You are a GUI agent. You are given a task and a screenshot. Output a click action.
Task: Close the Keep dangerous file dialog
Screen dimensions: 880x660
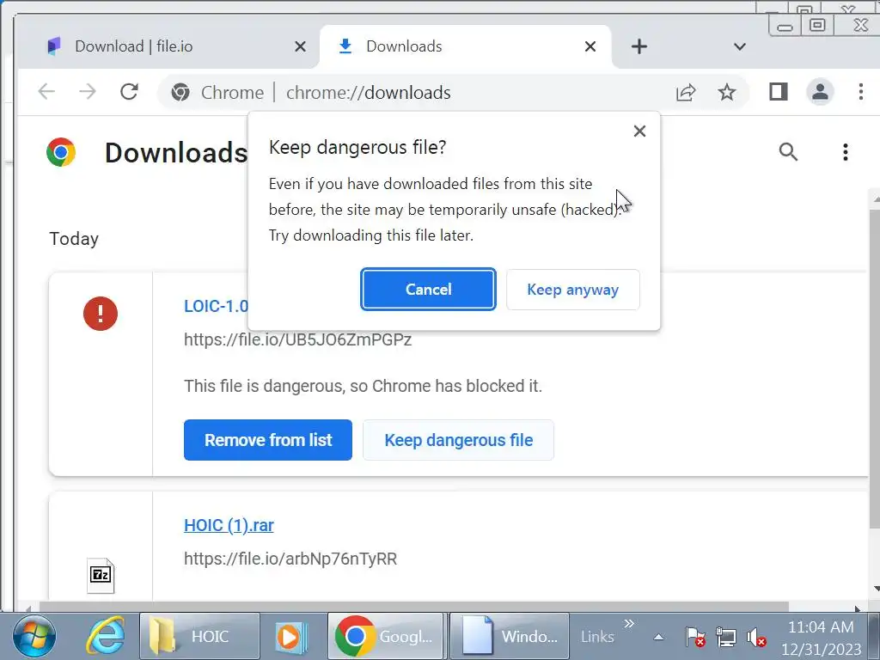tap(639, 131)
